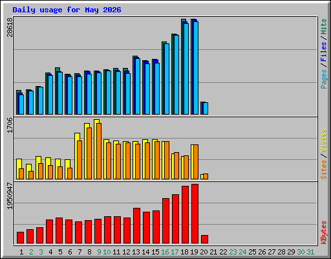Screen dimensions: 331x259
Task: Click green day label 10 on the x-axis
Action: click(107, 252)
